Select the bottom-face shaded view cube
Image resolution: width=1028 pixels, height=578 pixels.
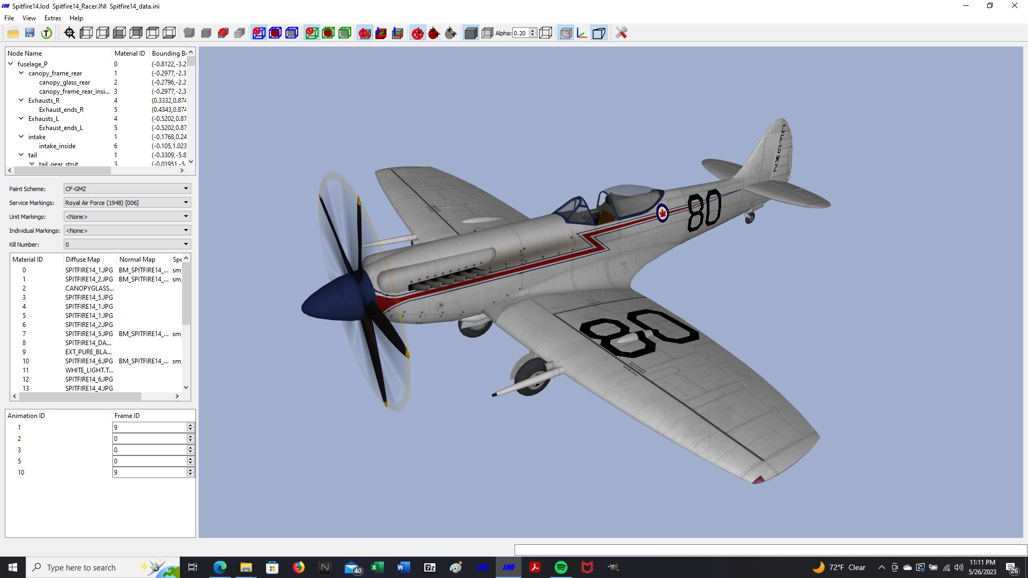(169, 33)
